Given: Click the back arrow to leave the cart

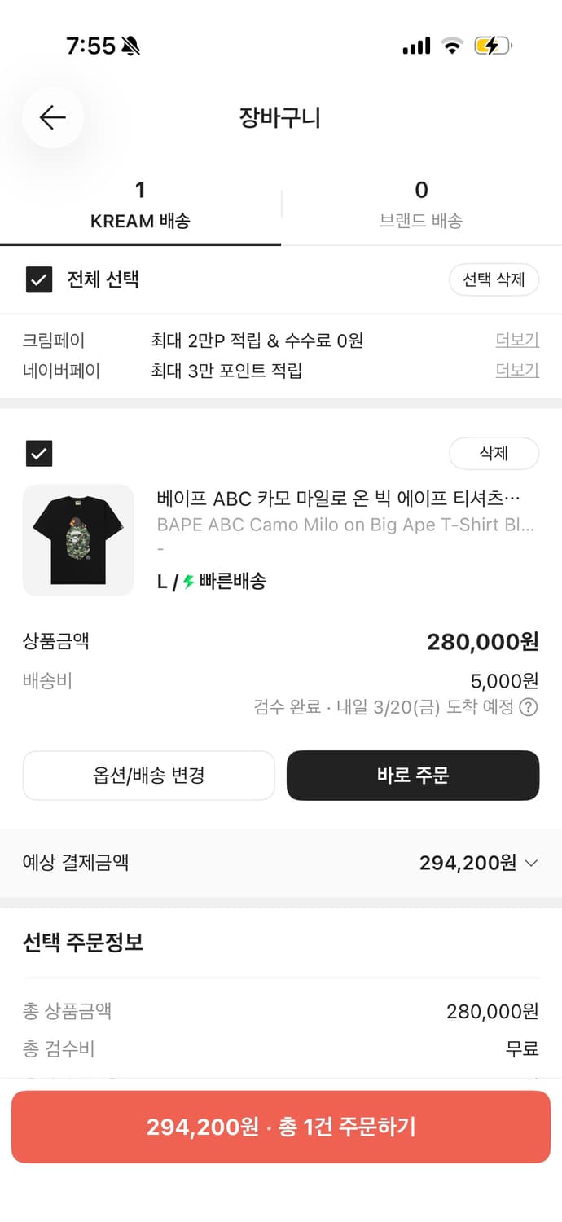Looking at the screenshot, I should (52, 117).
